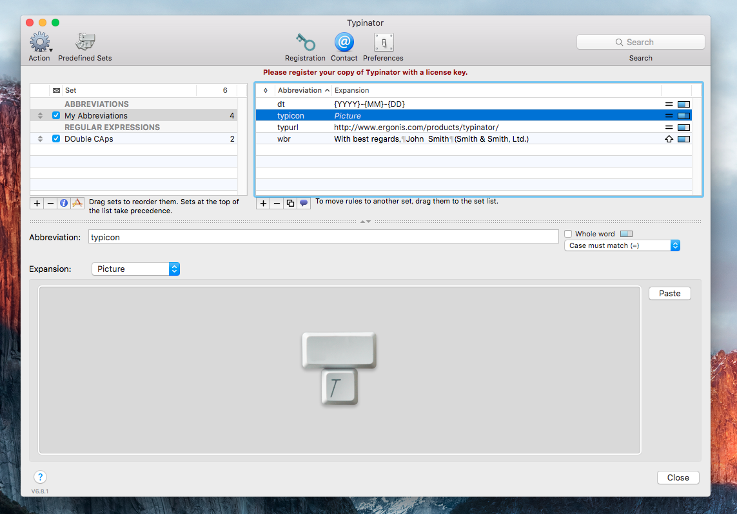737x514 pixels.
Task: Open help with question mark button
Action: tap(41, 477)
